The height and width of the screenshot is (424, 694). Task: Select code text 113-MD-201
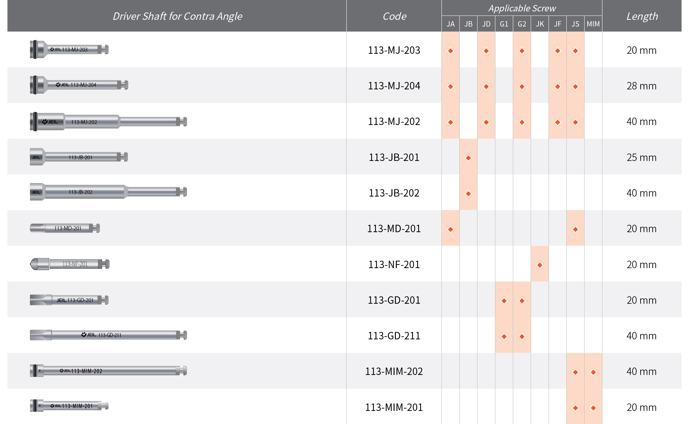[x=394, y=229]
